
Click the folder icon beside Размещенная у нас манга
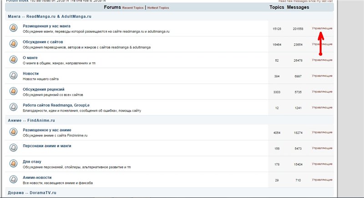pos(14,28)
